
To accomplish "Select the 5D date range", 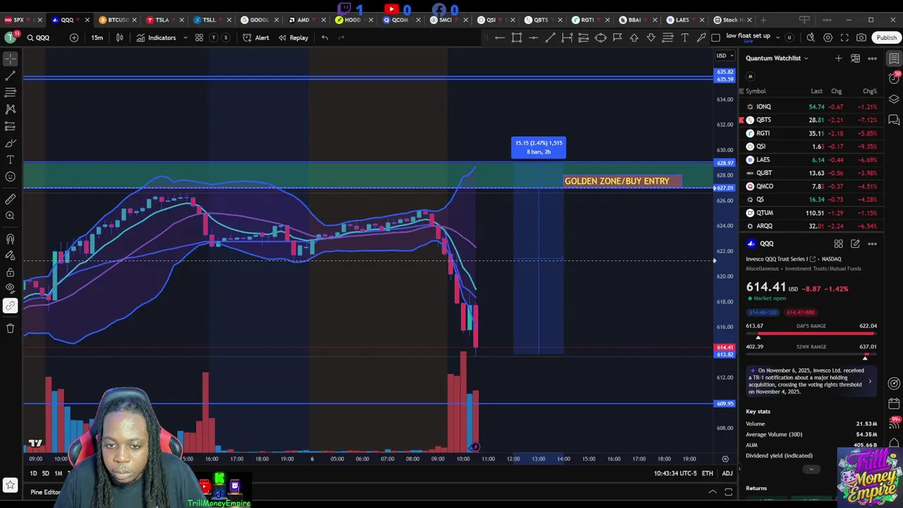I will (x=45, y=473).
